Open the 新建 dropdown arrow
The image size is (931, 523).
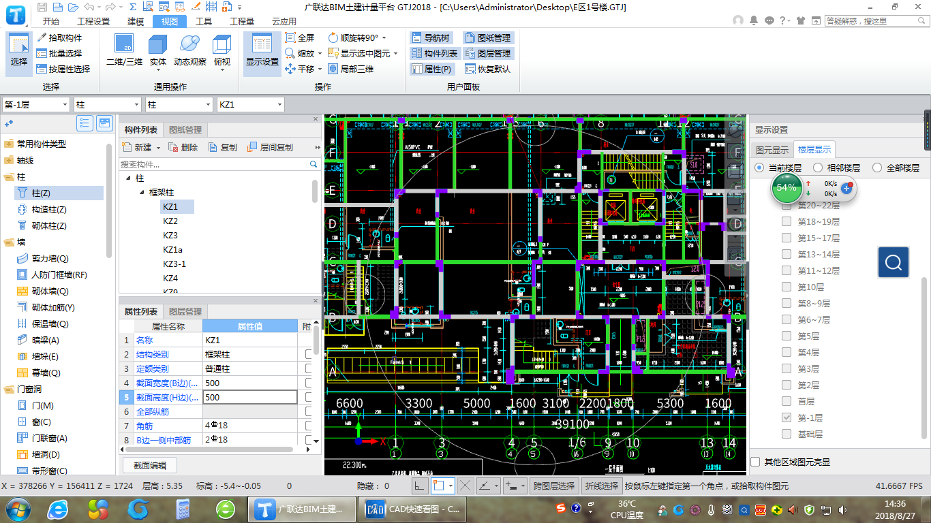pyautogui.click(x=158, y=147)
